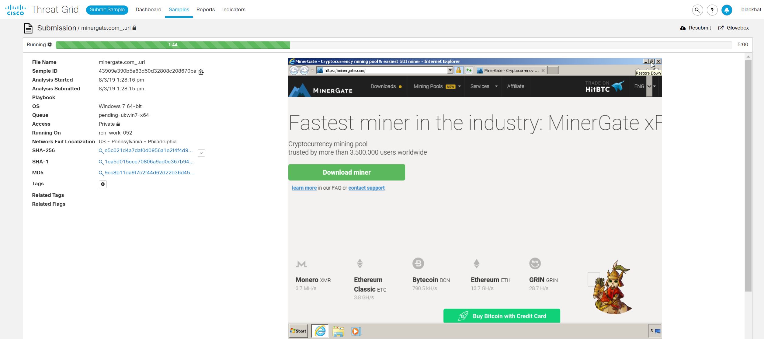Open the help question mark icon

click(x=712, y=10)
